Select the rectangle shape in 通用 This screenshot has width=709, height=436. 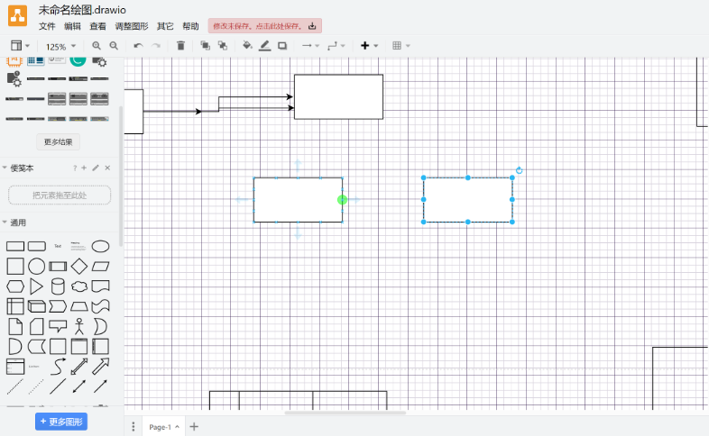[x=15, y=246]
